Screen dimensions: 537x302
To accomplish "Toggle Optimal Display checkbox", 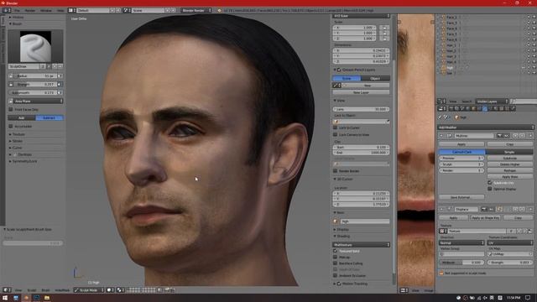I will pyautogui.click(x=490, y=189).
